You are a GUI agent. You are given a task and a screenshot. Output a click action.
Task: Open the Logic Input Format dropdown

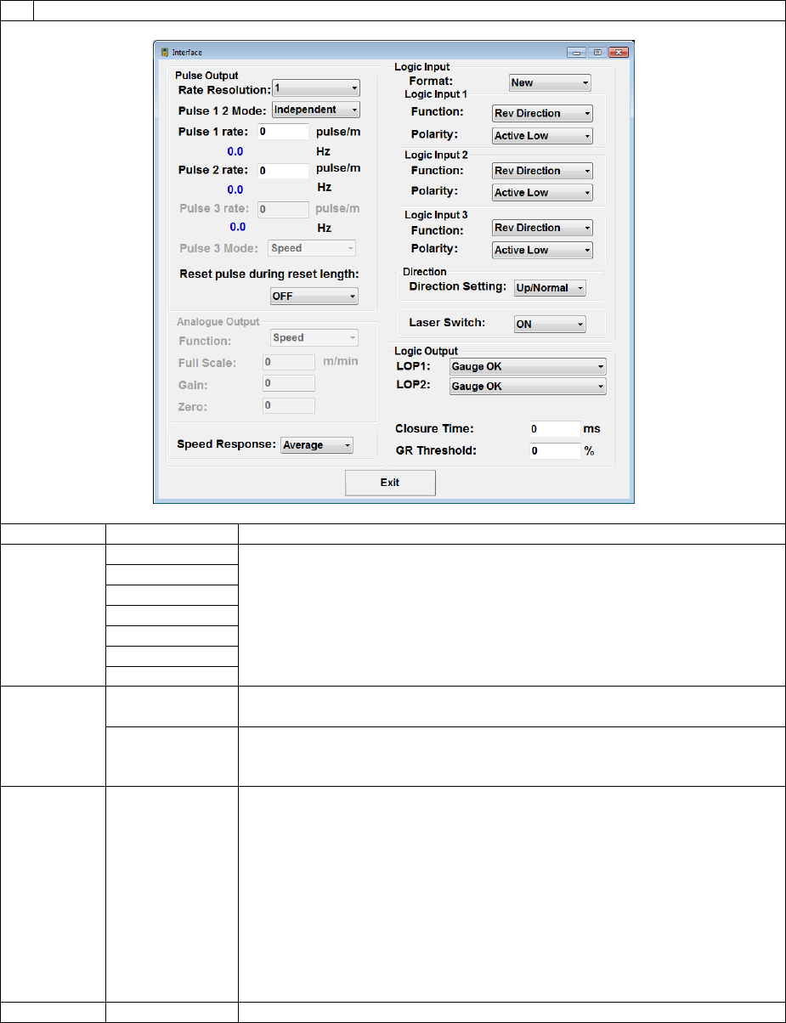550,83
